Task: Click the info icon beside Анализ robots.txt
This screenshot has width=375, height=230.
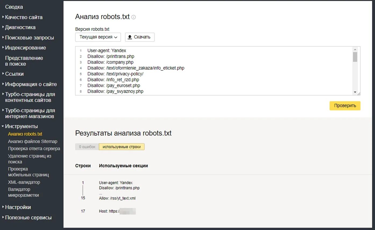Action: pyautogui.click(x=133, y=17)
